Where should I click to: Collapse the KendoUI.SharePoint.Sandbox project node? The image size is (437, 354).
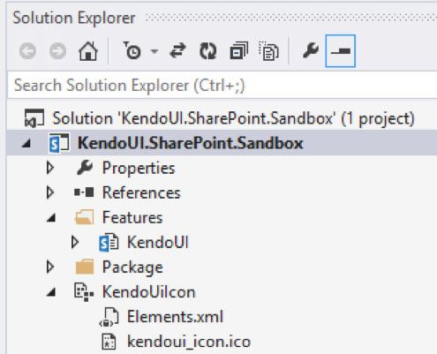[26, 144]
